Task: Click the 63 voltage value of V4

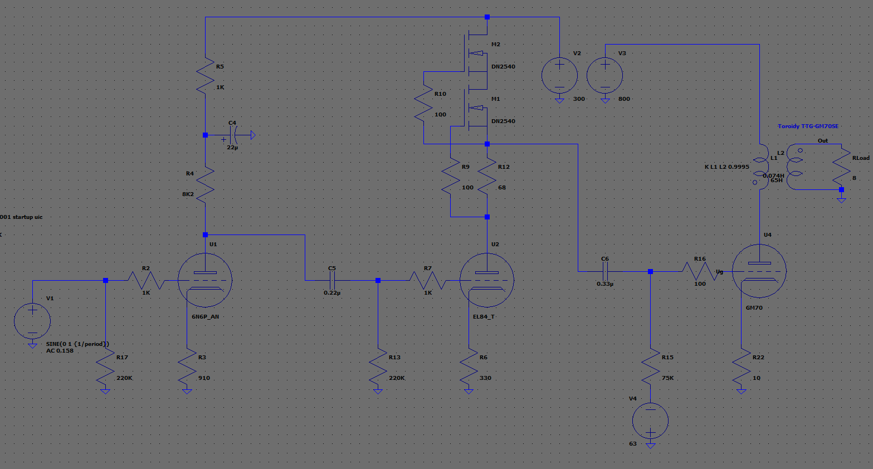Action: tap(632, 443)
